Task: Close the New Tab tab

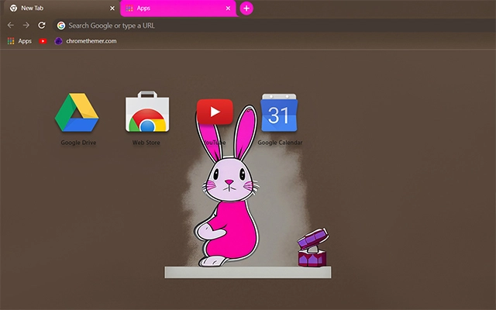Action: [x=112, y=9]
